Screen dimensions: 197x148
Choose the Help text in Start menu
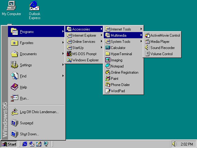(x=23, y=87)
